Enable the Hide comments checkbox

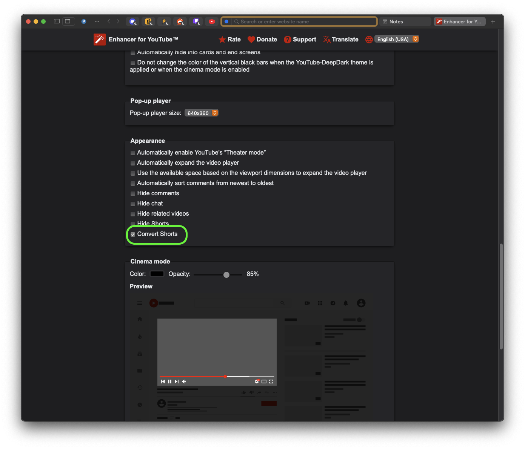[x=133, y=194]
